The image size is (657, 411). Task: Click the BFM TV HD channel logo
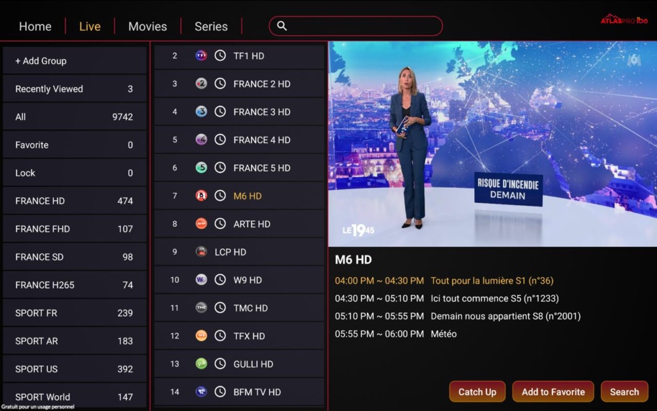(201, 392)
